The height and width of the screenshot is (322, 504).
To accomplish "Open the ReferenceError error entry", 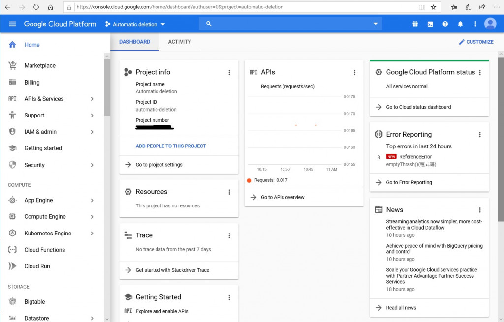I will coord(415,157).
